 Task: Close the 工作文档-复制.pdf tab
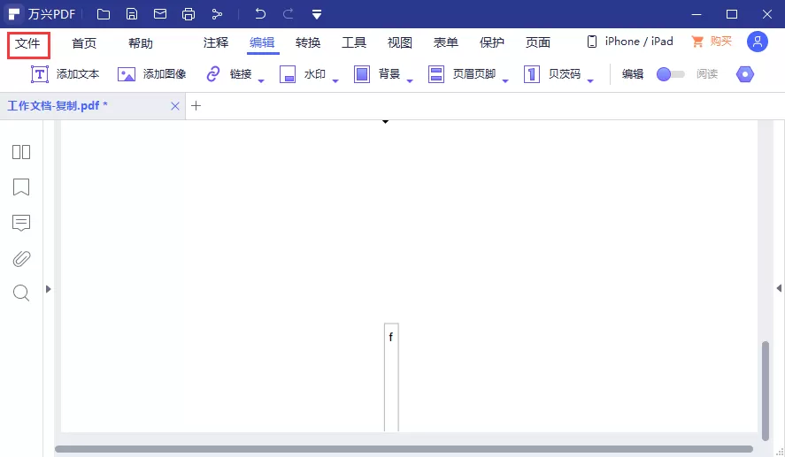click(174, 106)
